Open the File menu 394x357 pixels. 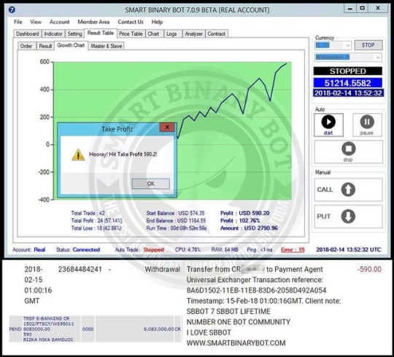[18, 22]
